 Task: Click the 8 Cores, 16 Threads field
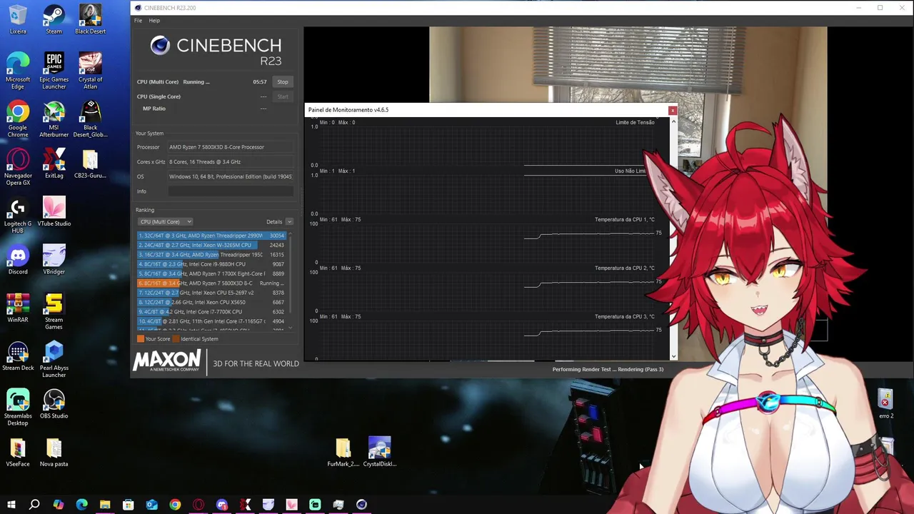point(231,162)
